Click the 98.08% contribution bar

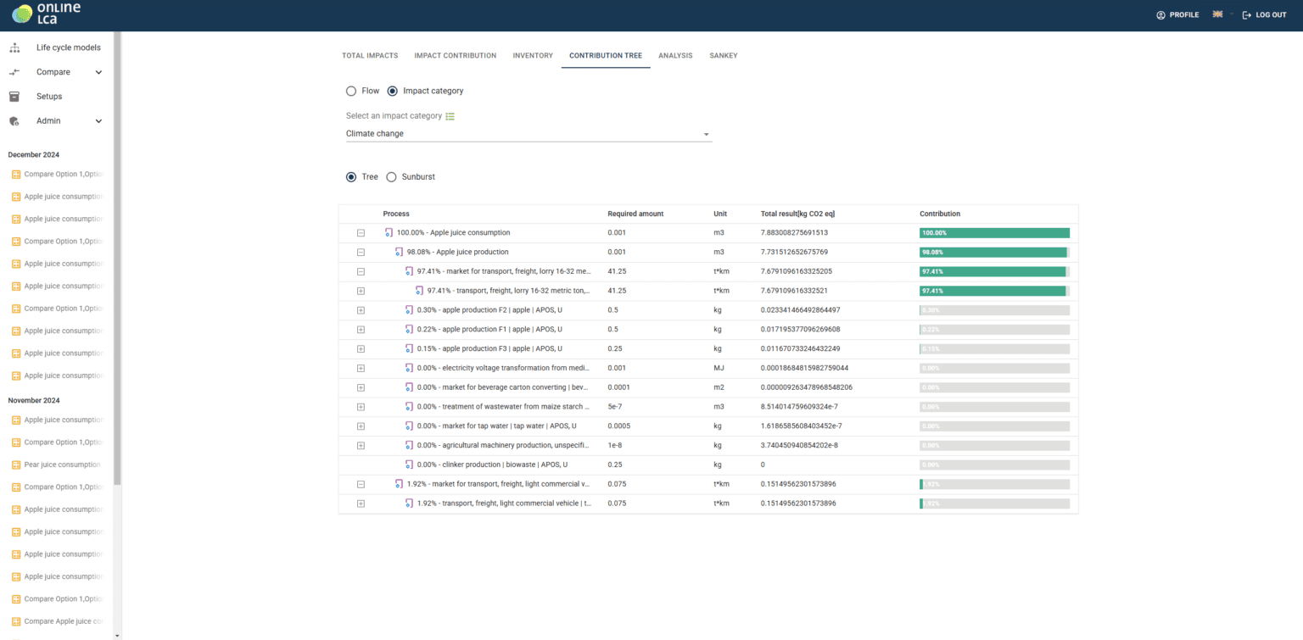click(993, 253)
